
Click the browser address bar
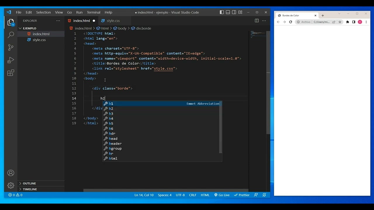point(321,22)
